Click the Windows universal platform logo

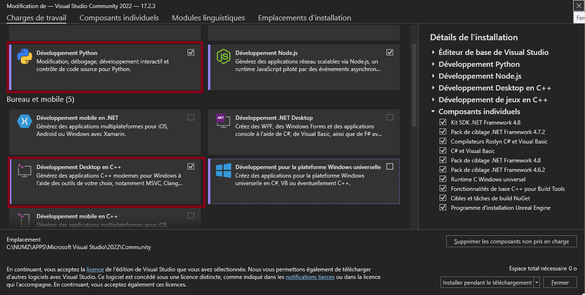click(223, 170)
